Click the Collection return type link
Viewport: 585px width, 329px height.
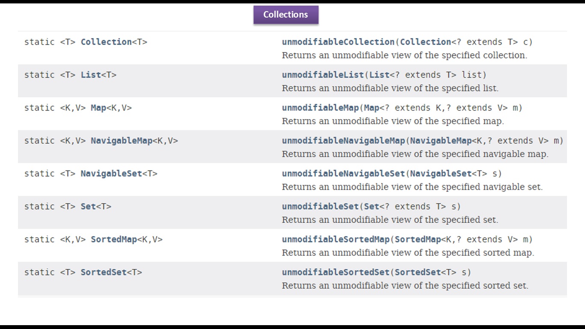(106, 42)
